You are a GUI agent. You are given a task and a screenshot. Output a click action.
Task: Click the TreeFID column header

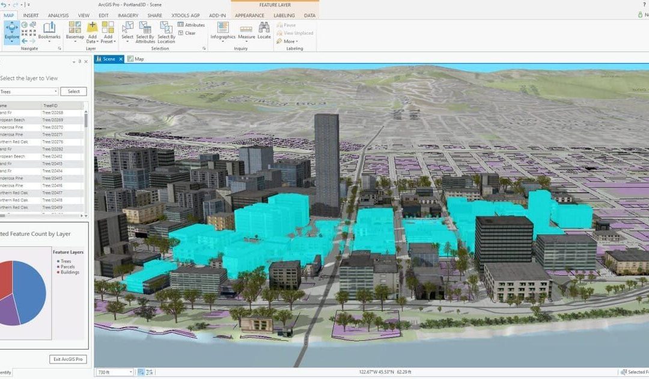[x=62, y=106]
